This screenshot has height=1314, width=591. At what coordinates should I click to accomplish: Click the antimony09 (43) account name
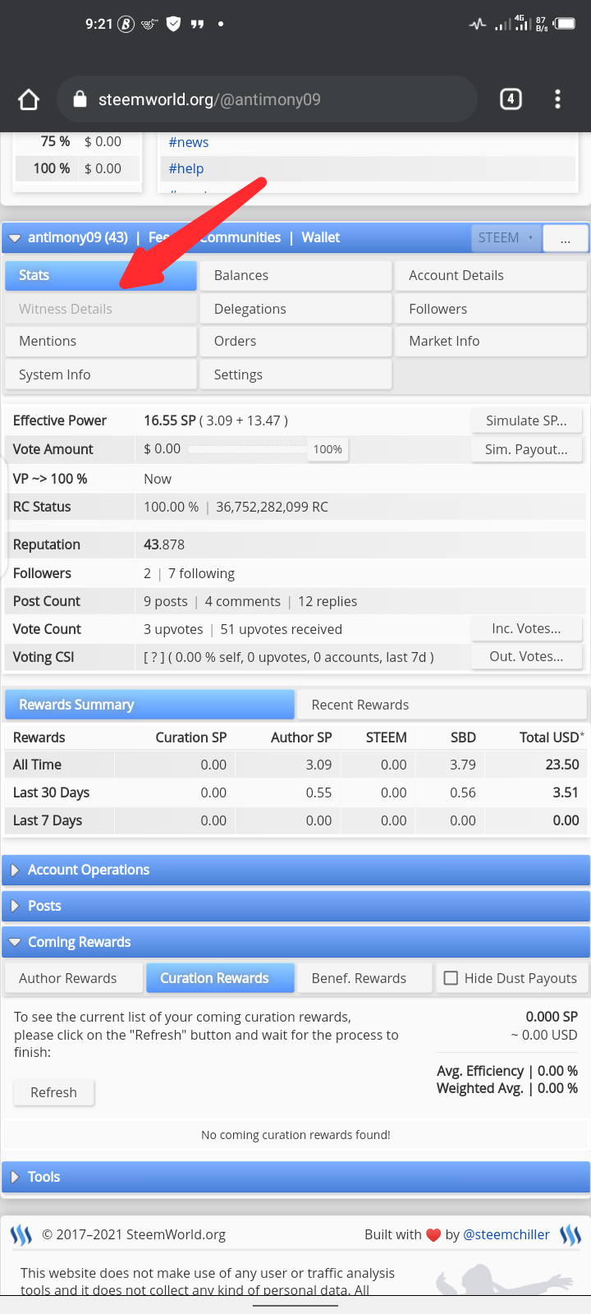[x=78, y=237]
